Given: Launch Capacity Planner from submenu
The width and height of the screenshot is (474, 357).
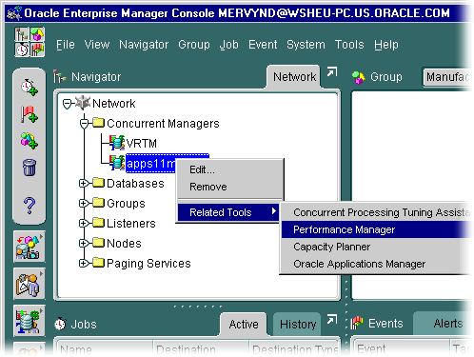Looking at the screenshot, I should click(x=377, y=247).
